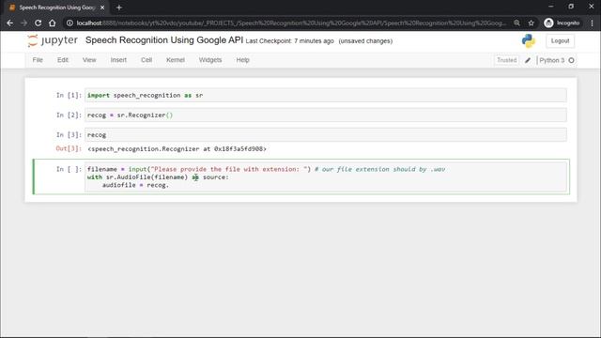Click the Jupyter logo

tap(53, 40)
